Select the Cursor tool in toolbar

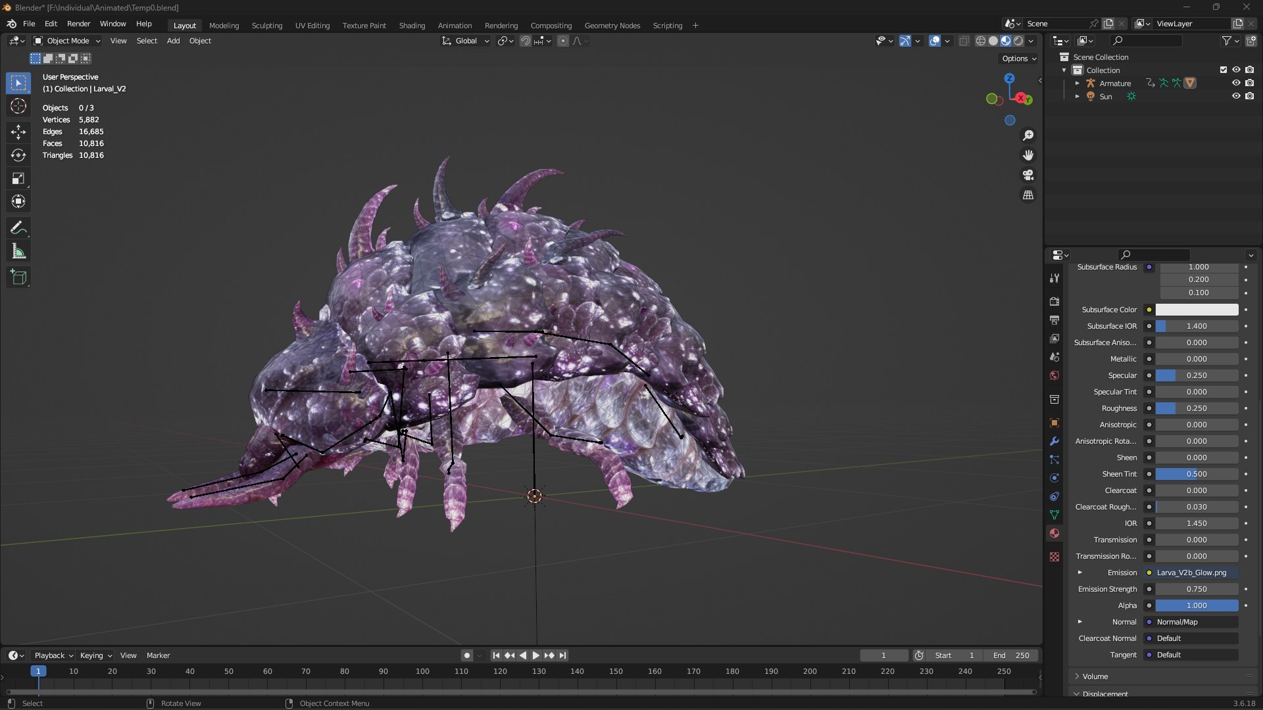pyautogui.click(x=18, y=106)
